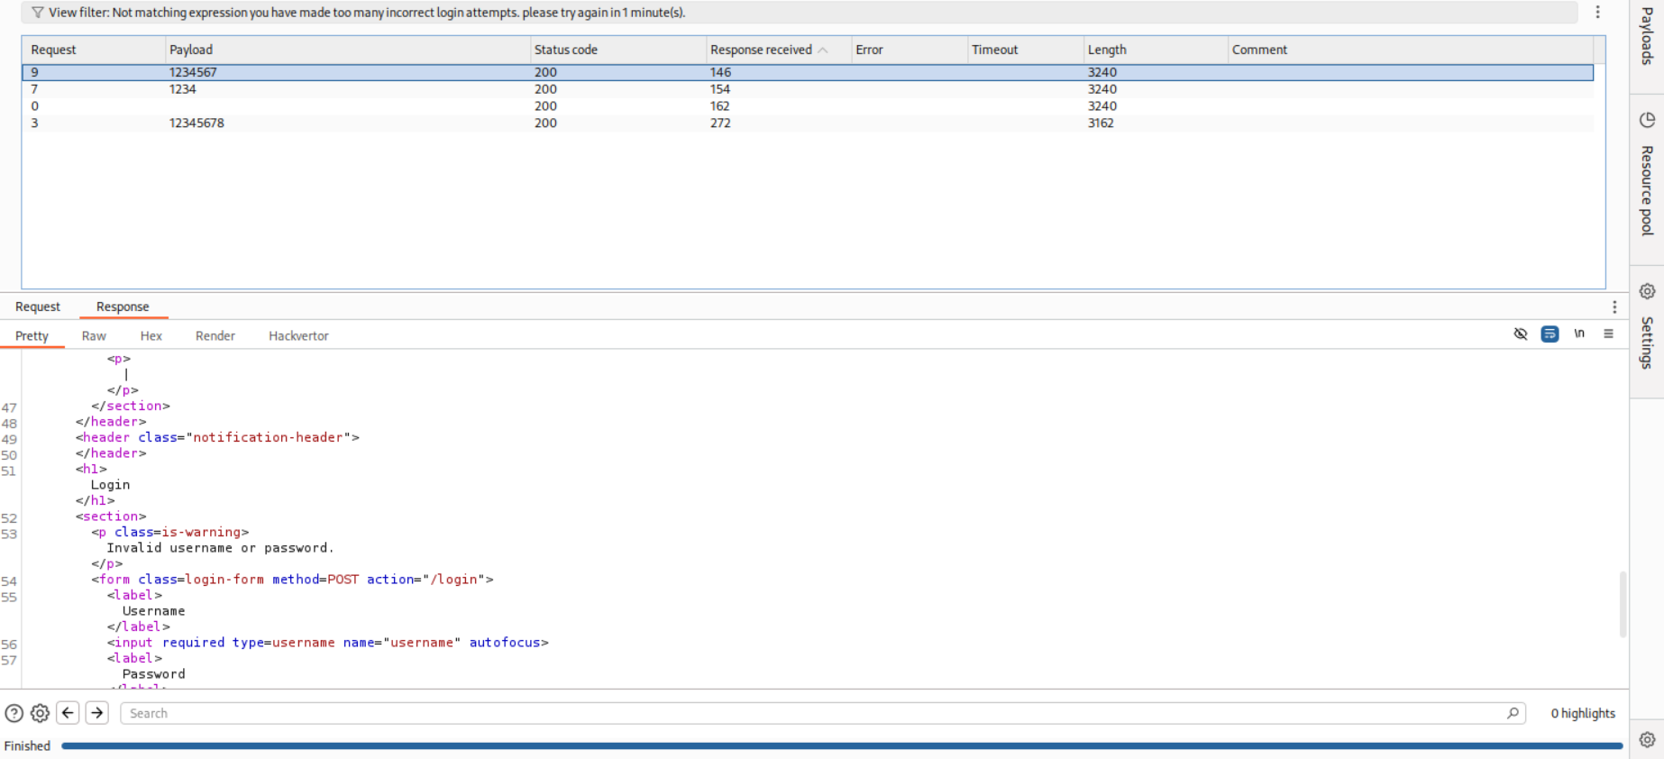Open results table three-dot options menu
Image resolution: width=1664 pixels, height=759 pixels.
1597,13
